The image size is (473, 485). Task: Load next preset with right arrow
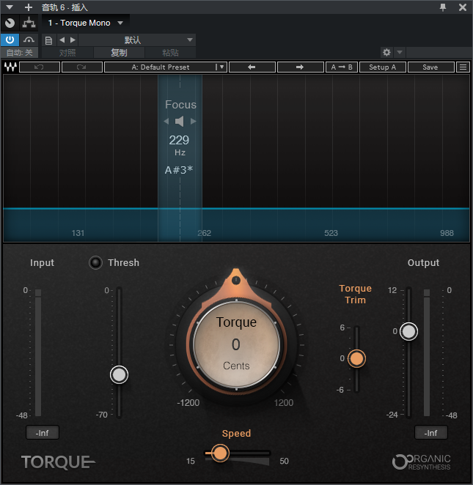(300, 67)
